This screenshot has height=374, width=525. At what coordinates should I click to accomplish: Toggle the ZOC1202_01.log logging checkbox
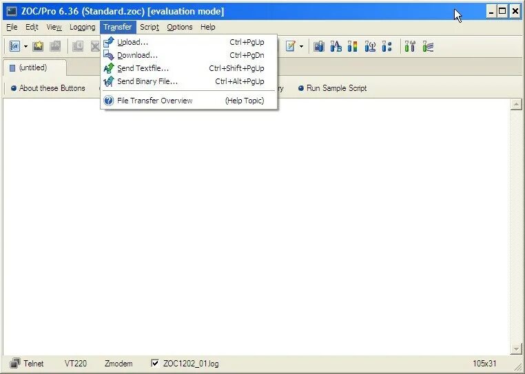[155, 363]
